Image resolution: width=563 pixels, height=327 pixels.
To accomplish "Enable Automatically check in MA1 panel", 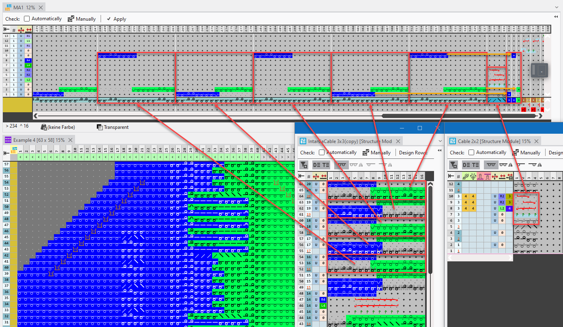I will pos(27,19).
